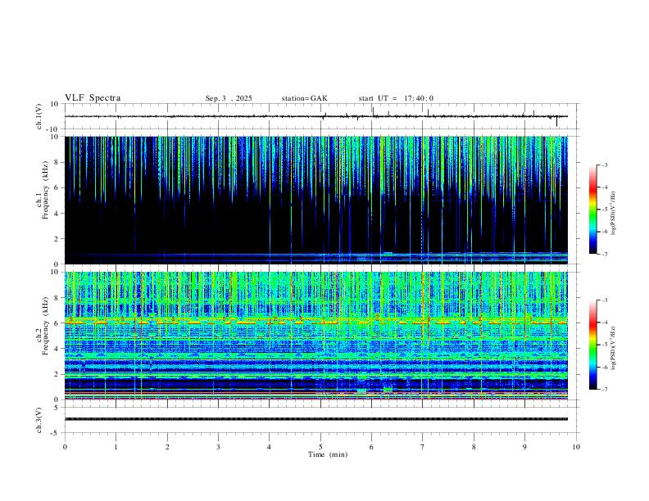Click the ch.2 "Frequency (kHz)" axis label
This screenshot has height=501, width=649.
tap(45, 326)
